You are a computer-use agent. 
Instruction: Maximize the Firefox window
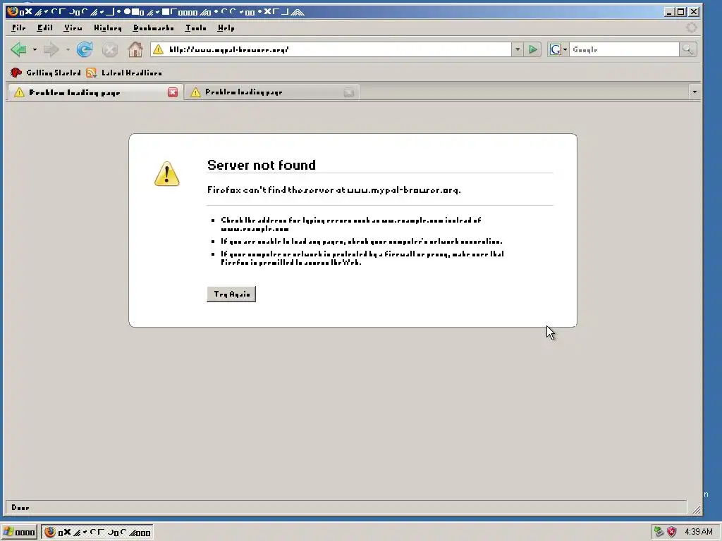[x=681, y=12]
